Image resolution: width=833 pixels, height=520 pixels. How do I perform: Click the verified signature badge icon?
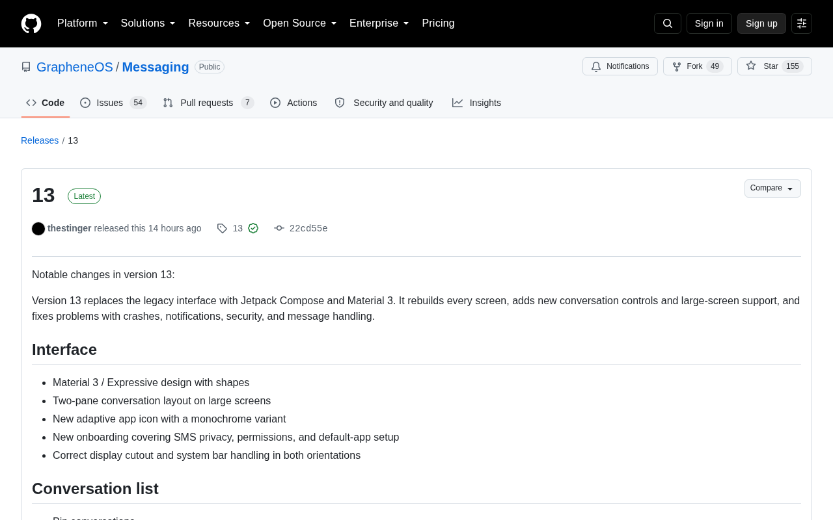pyautogui.click(x=253, y=228)
